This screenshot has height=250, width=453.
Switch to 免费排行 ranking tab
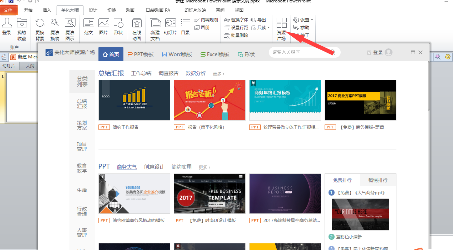[342, 180]
